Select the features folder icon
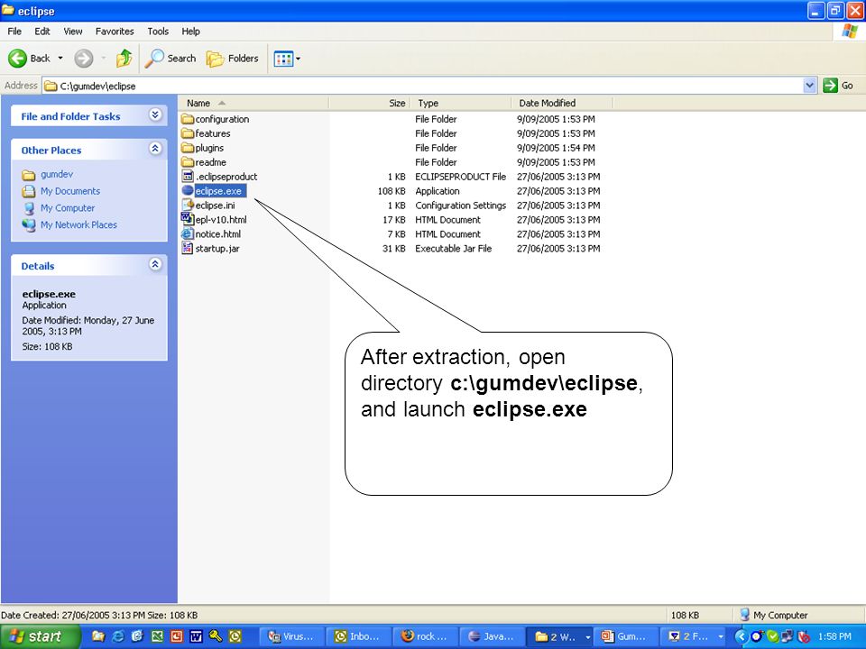866x649 pixels. (x=188, y=133)
